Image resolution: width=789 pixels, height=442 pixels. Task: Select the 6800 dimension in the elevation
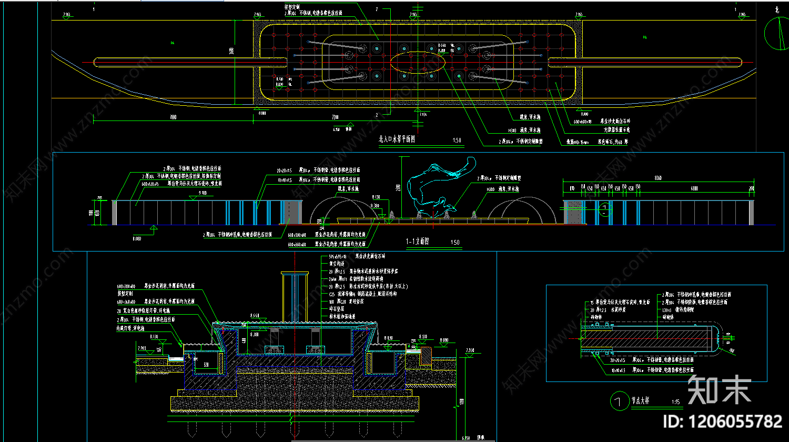[694, 188]
